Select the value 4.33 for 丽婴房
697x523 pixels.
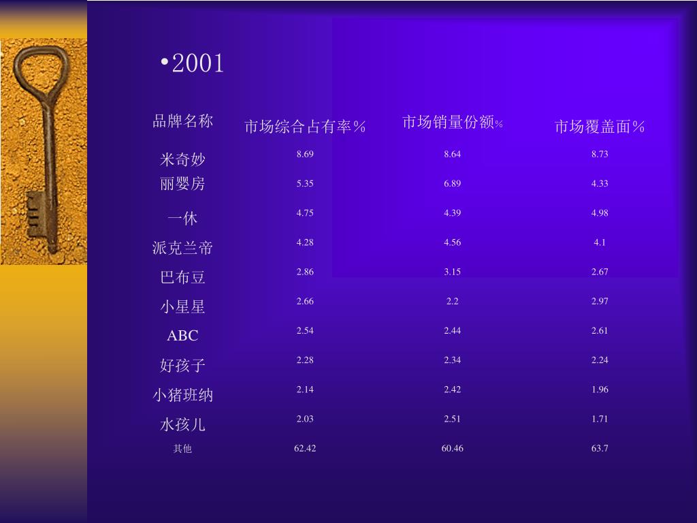[x=600, y=184]
